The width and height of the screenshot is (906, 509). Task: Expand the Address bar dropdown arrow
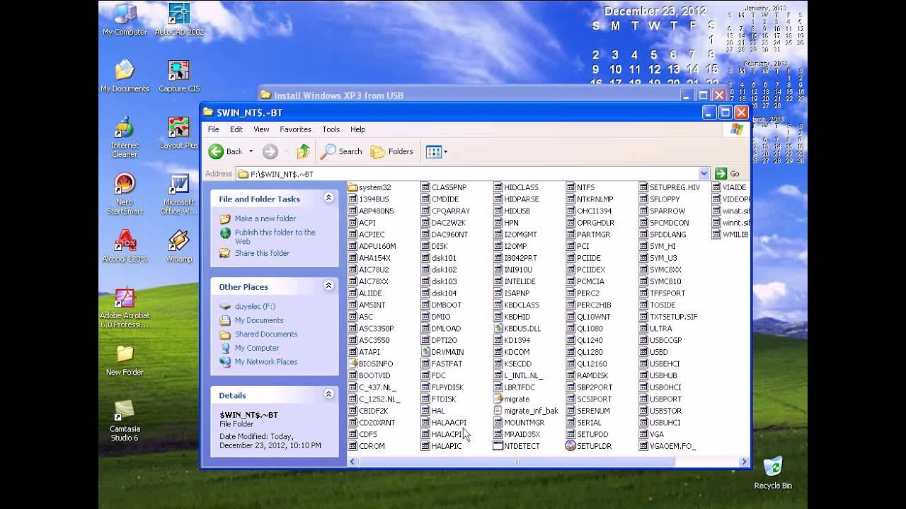[704, 174]
